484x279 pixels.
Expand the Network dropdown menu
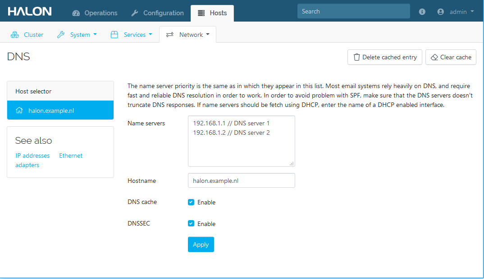coord(188,35)
